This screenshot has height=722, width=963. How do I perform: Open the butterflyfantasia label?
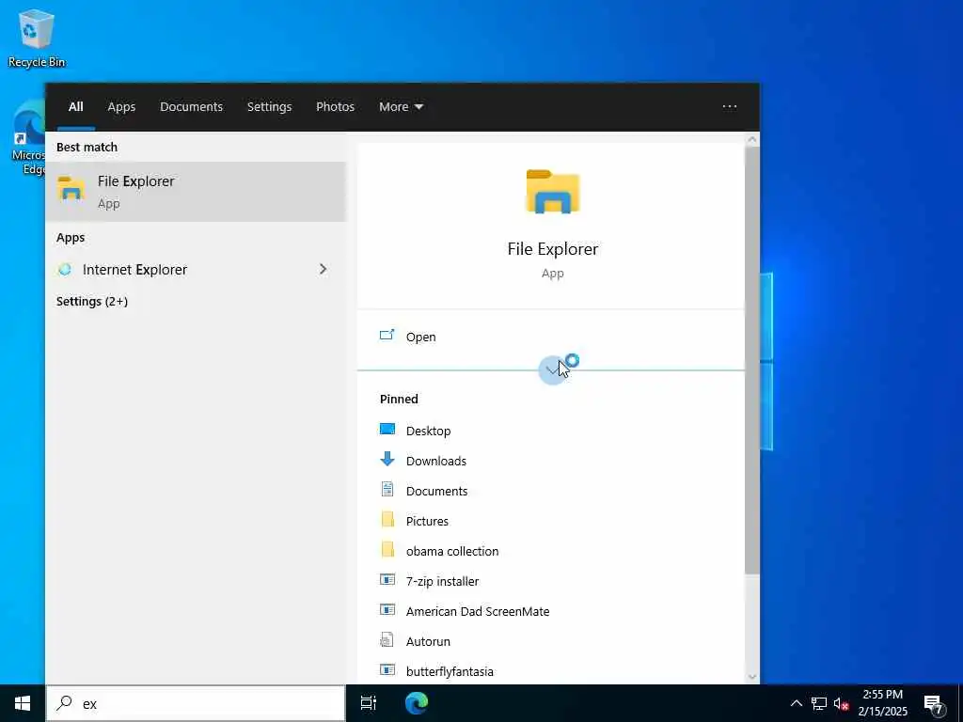450,671
